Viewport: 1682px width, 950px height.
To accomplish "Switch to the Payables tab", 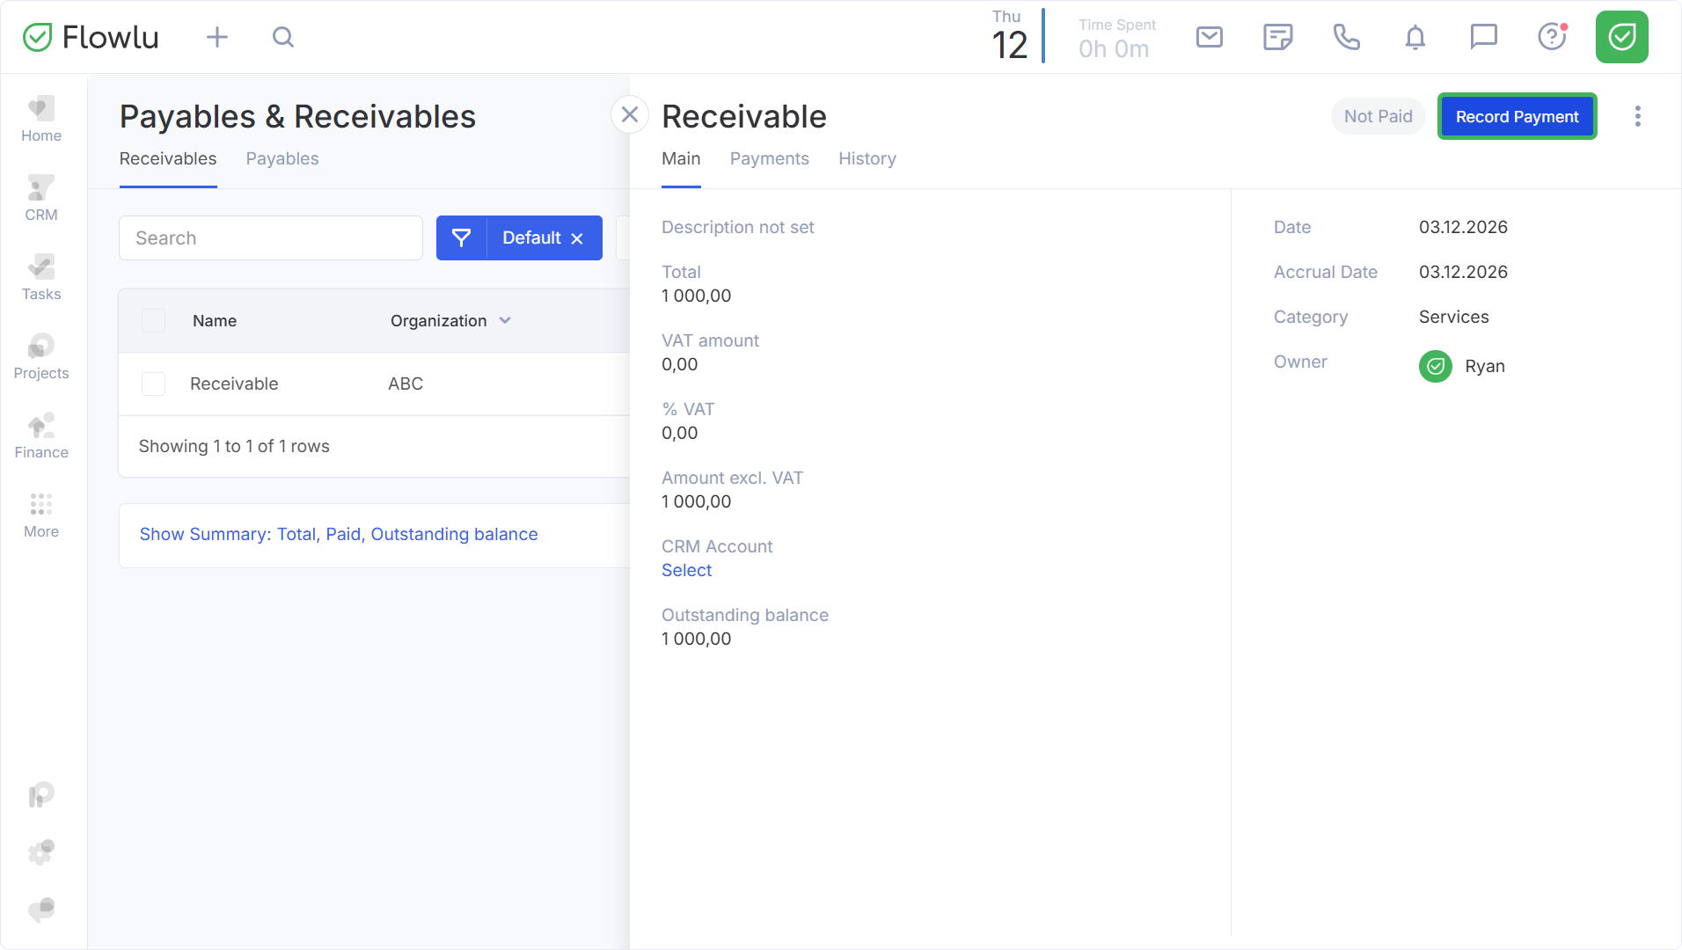I will pyautogui.click(x=282, y=159).
